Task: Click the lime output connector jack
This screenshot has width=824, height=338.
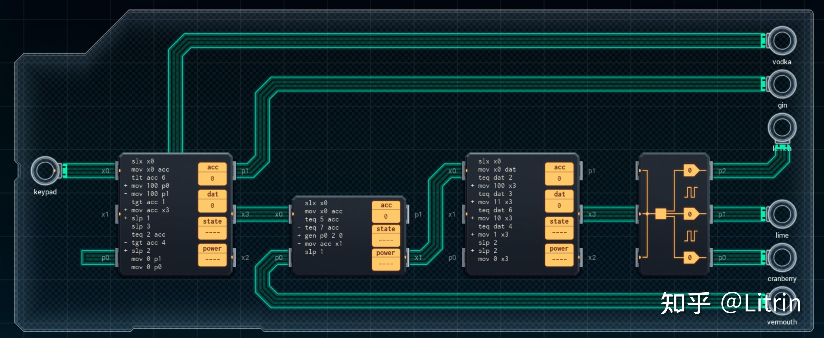Action: pos(781,214)
